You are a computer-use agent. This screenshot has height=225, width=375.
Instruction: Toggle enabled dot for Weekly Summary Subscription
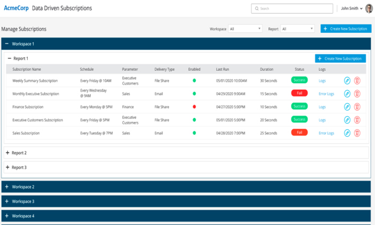tap(194, 80)
